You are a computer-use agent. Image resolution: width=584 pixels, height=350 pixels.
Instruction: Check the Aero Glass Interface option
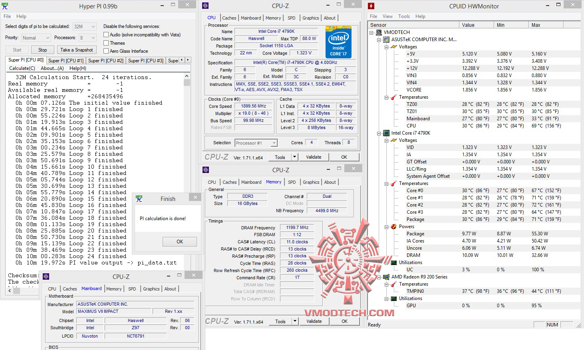click(106, 51)
